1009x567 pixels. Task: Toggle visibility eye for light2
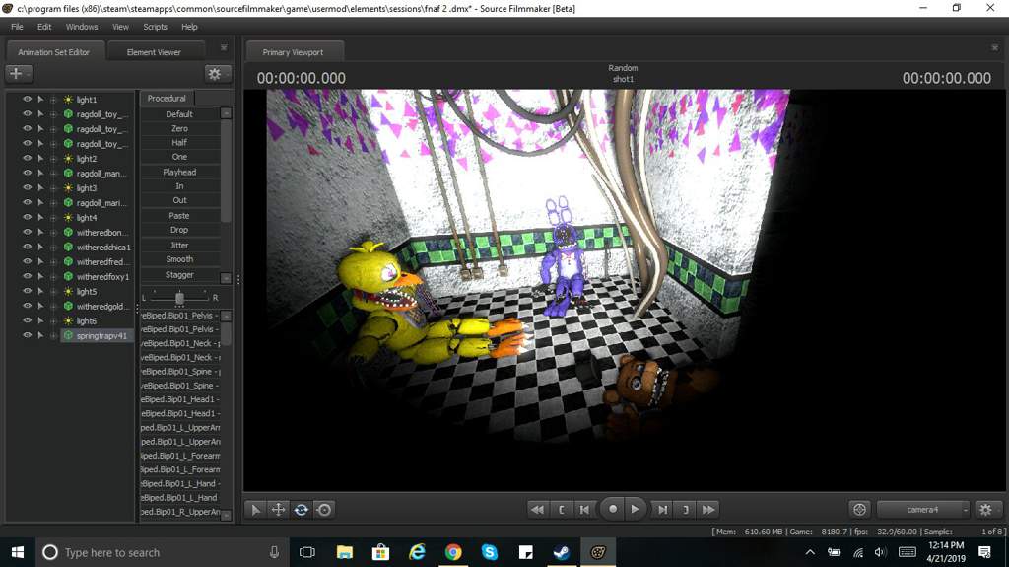pos(27,158)
